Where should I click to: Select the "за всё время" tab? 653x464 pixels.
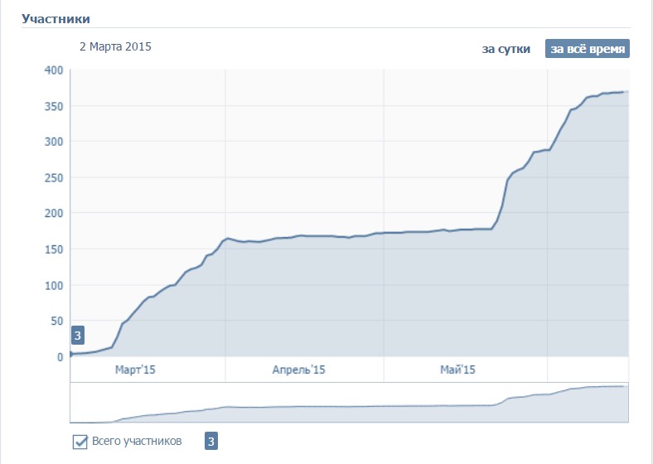(588, 49)
